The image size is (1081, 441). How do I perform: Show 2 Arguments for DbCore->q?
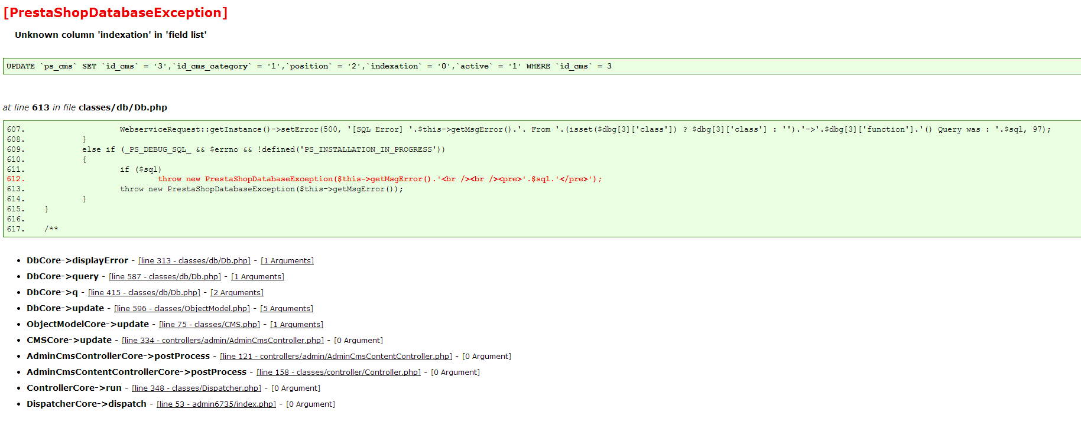point(237,293)
